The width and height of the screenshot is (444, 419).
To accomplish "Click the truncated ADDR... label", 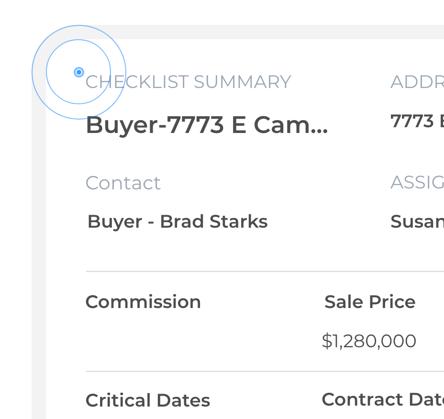I will coord(417,82).
